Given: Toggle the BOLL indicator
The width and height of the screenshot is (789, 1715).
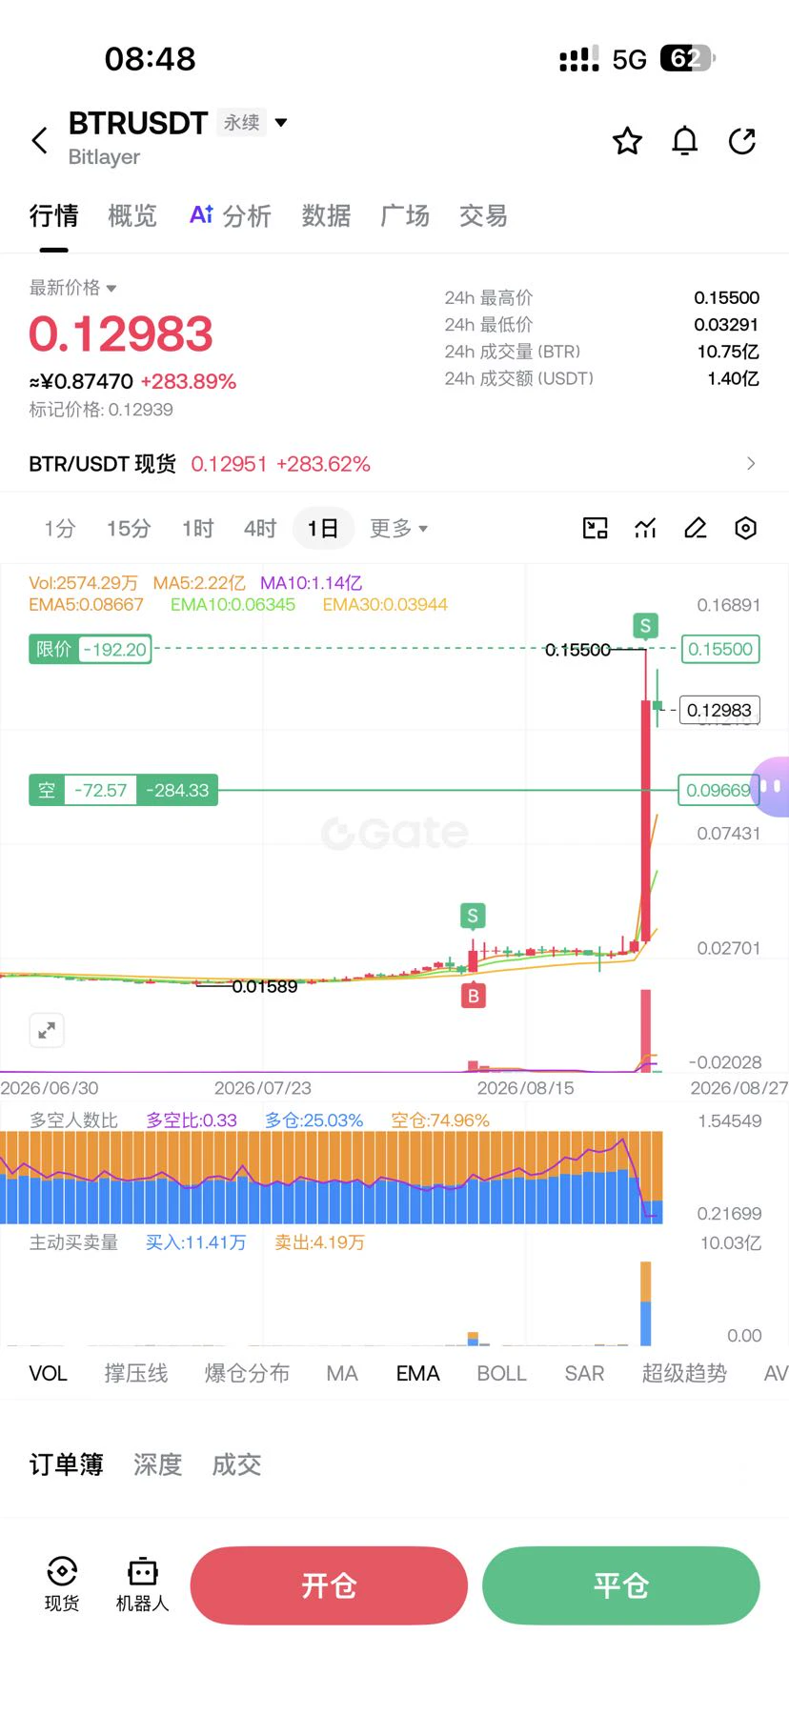Looking at the screenshot, I should [501, 1373].
